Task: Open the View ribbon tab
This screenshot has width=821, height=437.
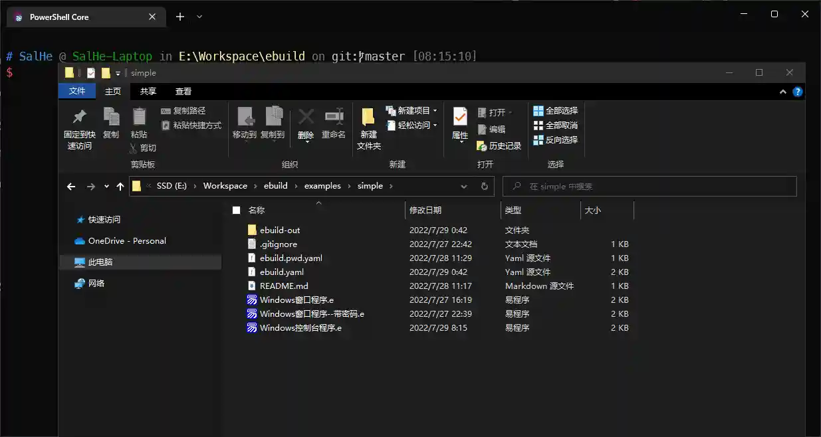Action: (x=183, y=92)
